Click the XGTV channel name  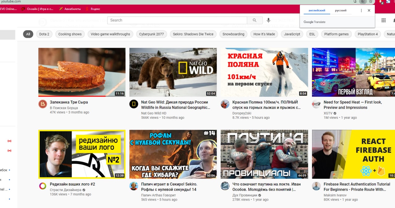(328, 113)
